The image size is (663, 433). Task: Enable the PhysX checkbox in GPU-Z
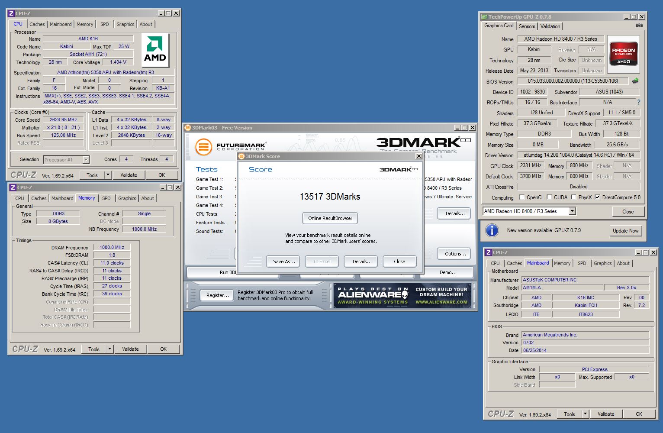click(573, 197)
